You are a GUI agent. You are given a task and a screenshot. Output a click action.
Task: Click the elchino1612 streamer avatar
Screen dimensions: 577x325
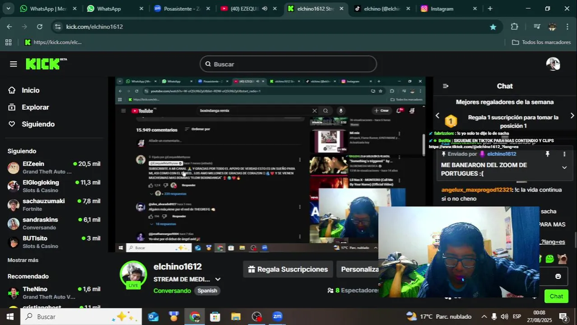133,274
